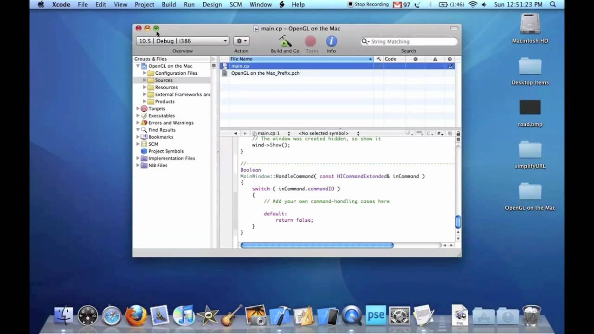Image resolution: width=594 pixels, height=334 pixels.
Task: Open the Run menu
Action: pyautogui.click(x=189, y=5)
